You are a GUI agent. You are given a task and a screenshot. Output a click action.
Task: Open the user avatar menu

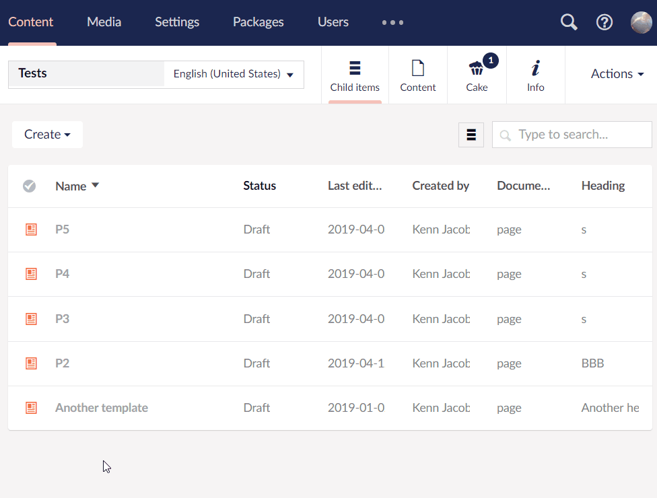tap(639, 22)
